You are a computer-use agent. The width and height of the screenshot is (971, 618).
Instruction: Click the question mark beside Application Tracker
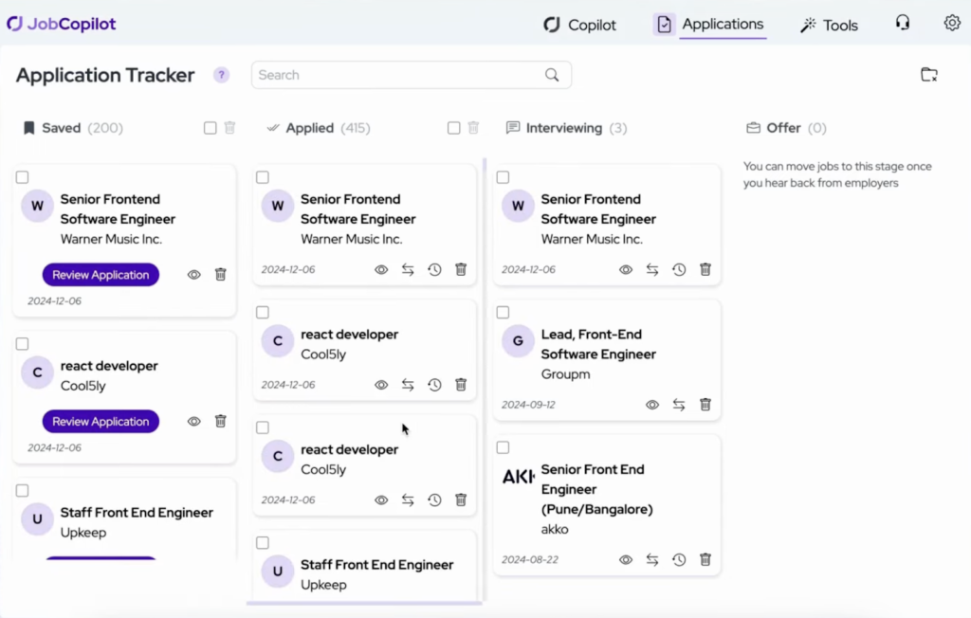pyautogui.click(x=221, y=75)
